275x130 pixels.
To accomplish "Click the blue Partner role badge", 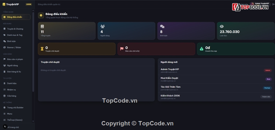I will [x=267, y=88].
